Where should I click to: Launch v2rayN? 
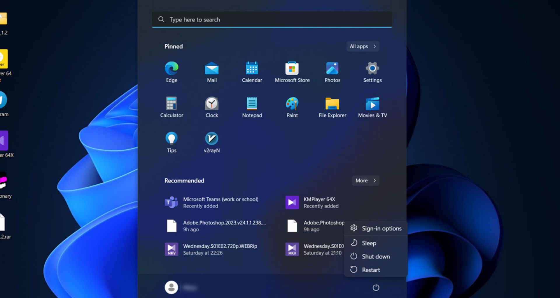(x=212, y=142)
